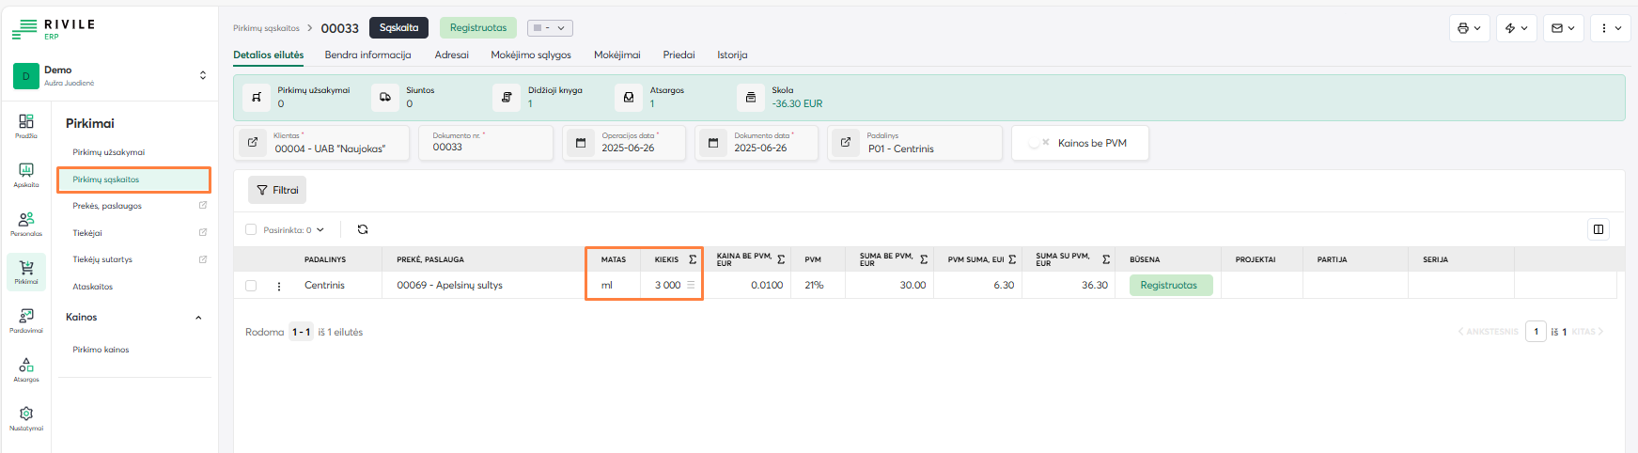This screenshot has width=1638, height=453.
Task: Expand the print options dropdown
Action: [x=1469, y=28]
